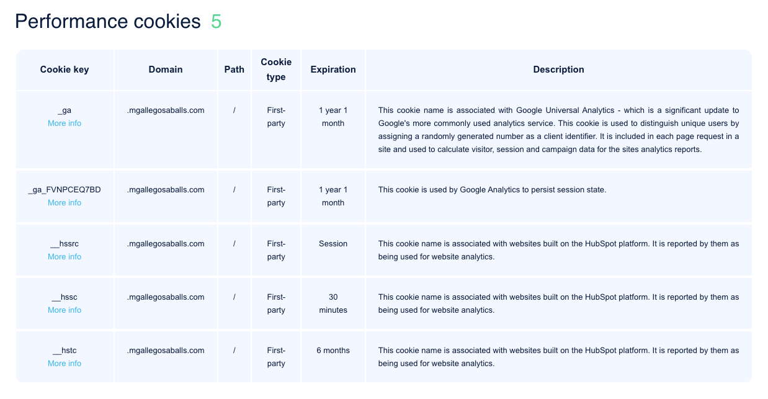Viewport: 768px width, 399px height.
Task: Click the __hssrc cookie key text
Action: [65, 244]
